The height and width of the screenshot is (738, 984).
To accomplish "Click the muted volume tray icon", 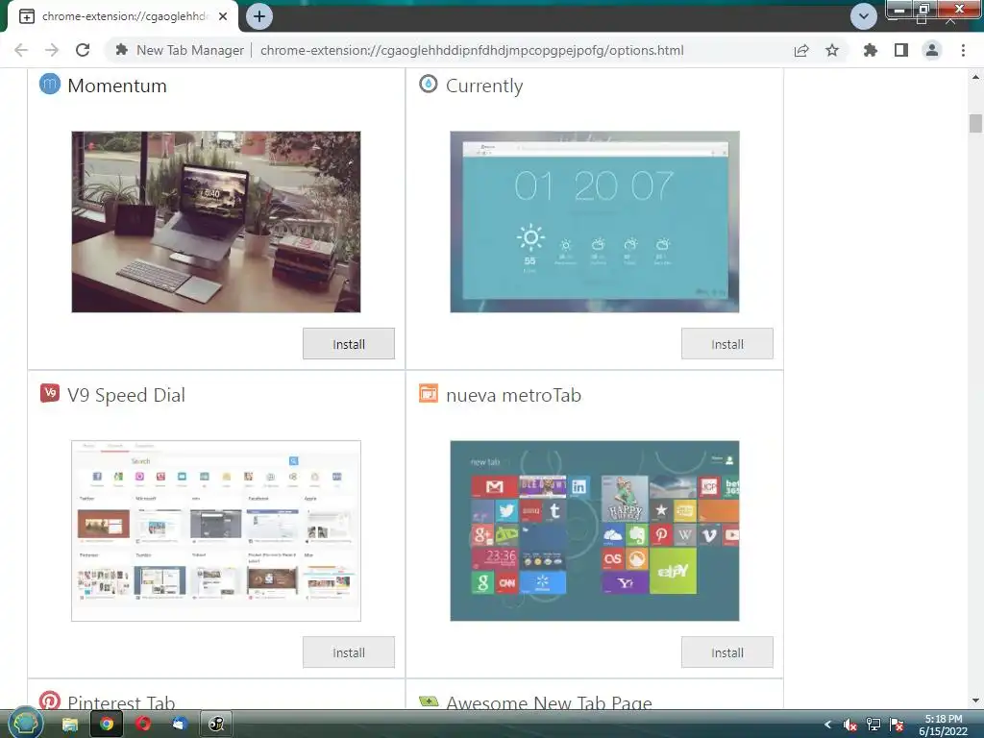I will [850, 725].
